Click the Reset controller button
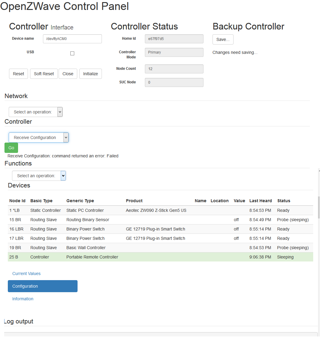The height and width of the screenshot is (337, 321). [18, 73]
